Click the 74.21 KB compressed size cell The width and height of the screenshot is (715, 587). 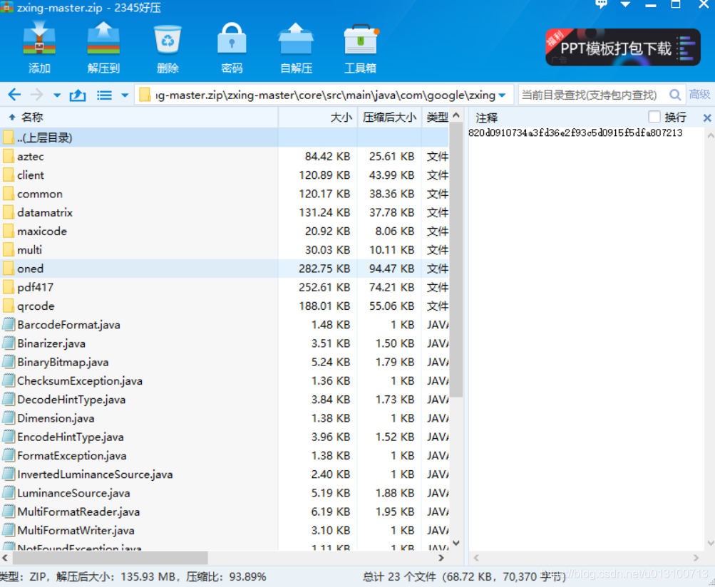pos(391,287)
